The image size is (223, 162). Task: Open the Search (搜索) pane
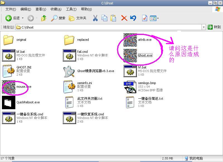58,18
